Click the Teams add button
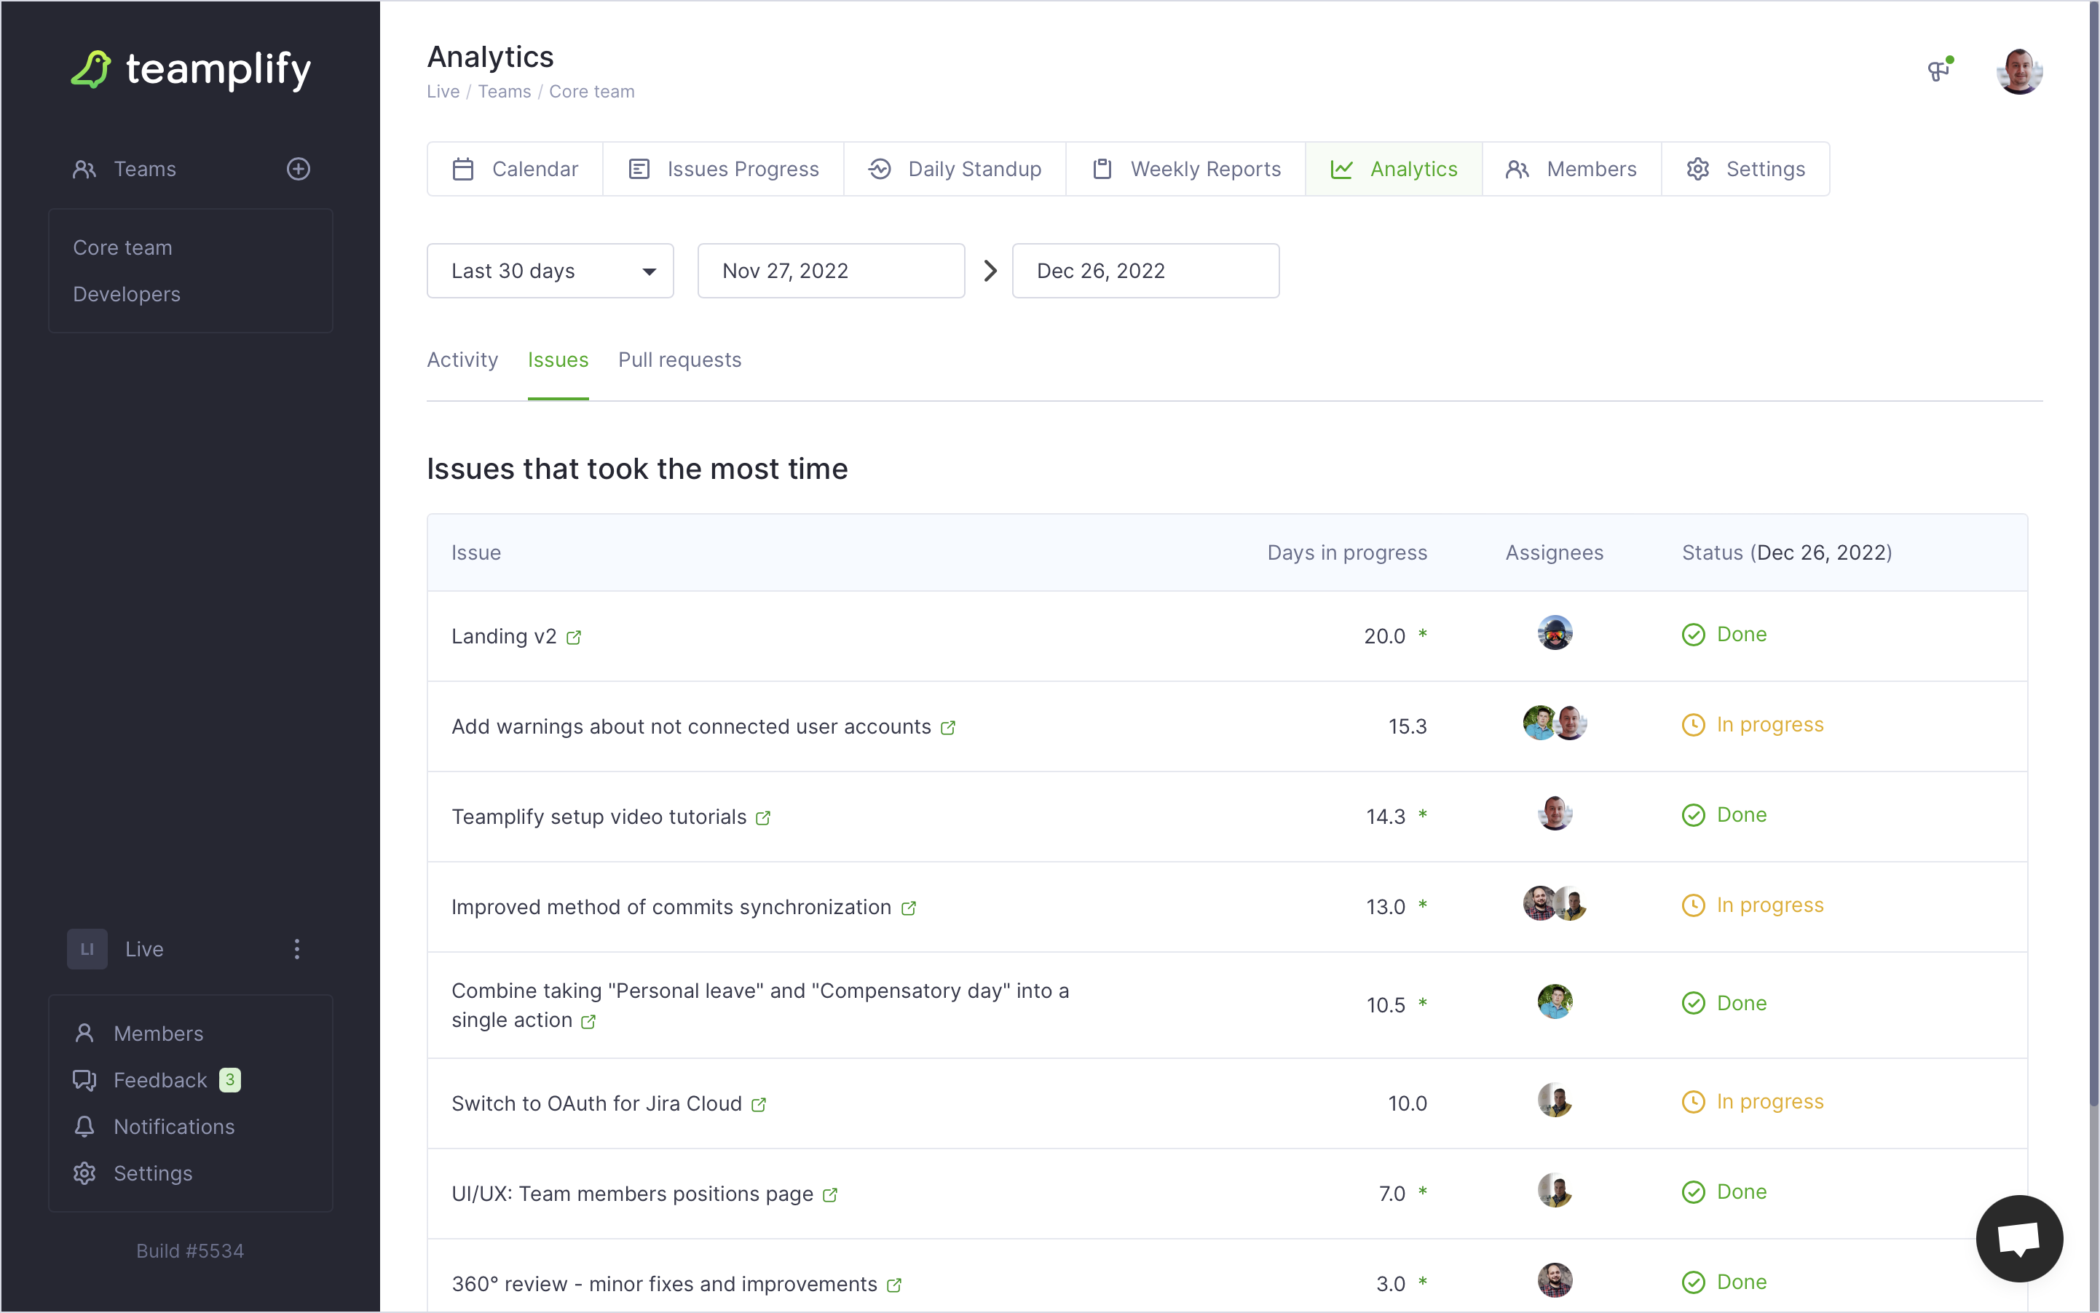Viewport: 2100px width, 1313px height. (301, 168)
